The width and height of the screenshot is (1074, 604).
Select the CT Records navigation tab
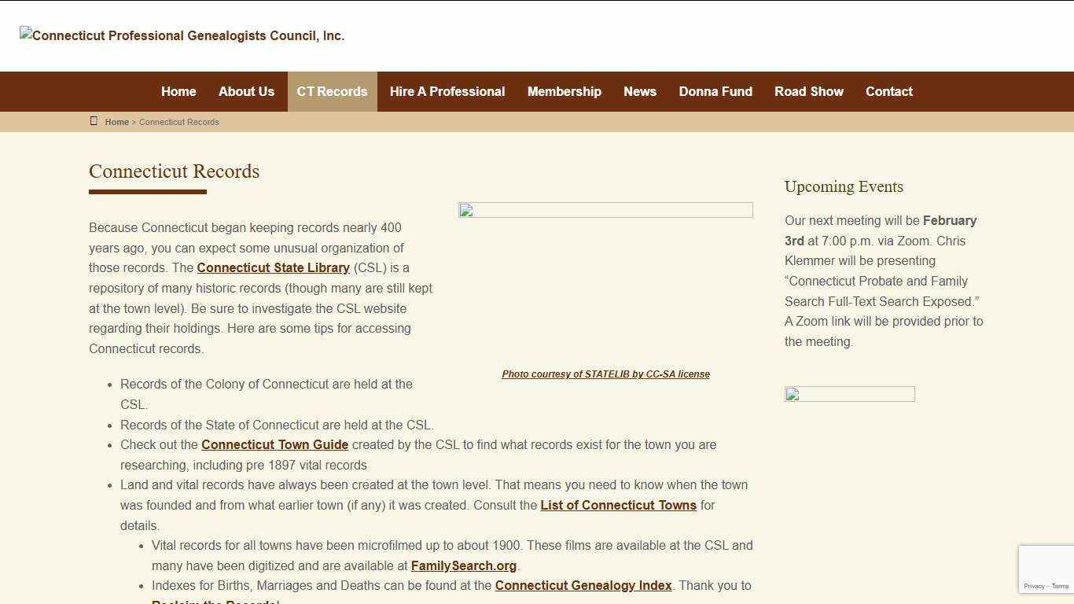[332, 91]
